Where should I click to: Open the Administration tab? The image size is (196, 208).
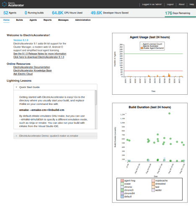[x=83, y=20]
